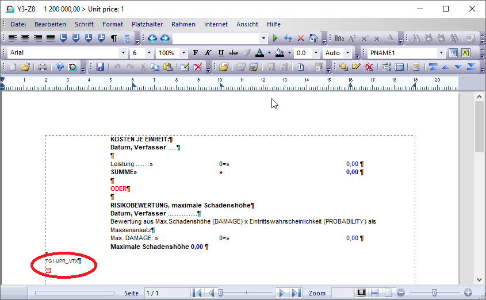Screen dimensions: 486x300
Task: Click the blue back navigation arrow
Action: (152, 39)
